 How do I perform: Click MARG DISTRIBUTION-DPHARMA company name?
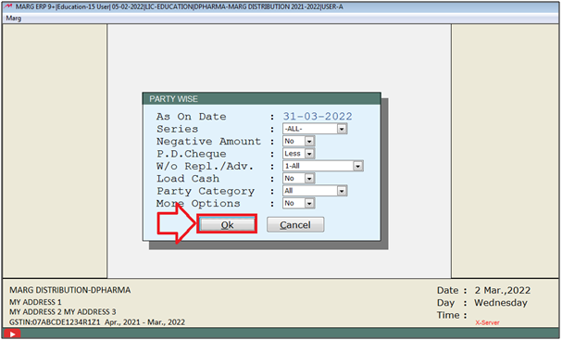click(x=69, y=290)
